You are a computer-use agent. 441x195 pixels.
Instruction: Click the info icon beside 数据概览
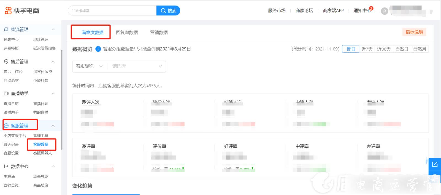point(98,49)
